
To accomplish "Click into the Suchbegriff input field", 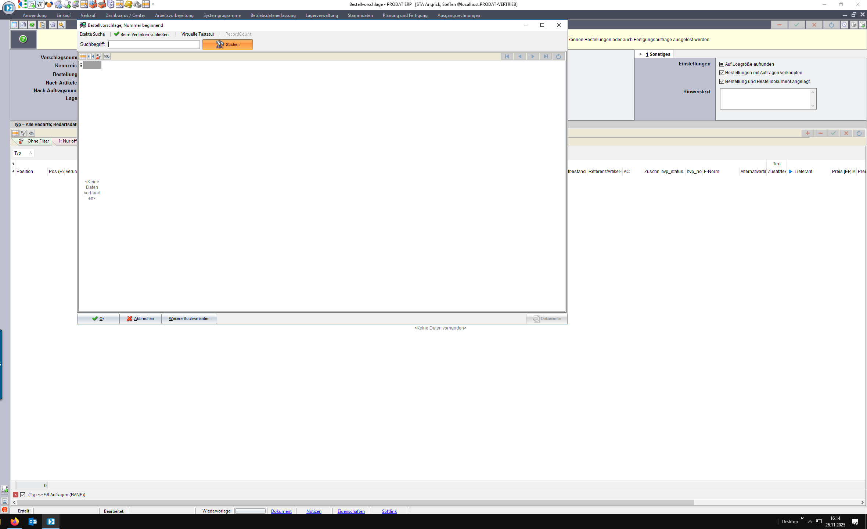I will pos(154,44).
